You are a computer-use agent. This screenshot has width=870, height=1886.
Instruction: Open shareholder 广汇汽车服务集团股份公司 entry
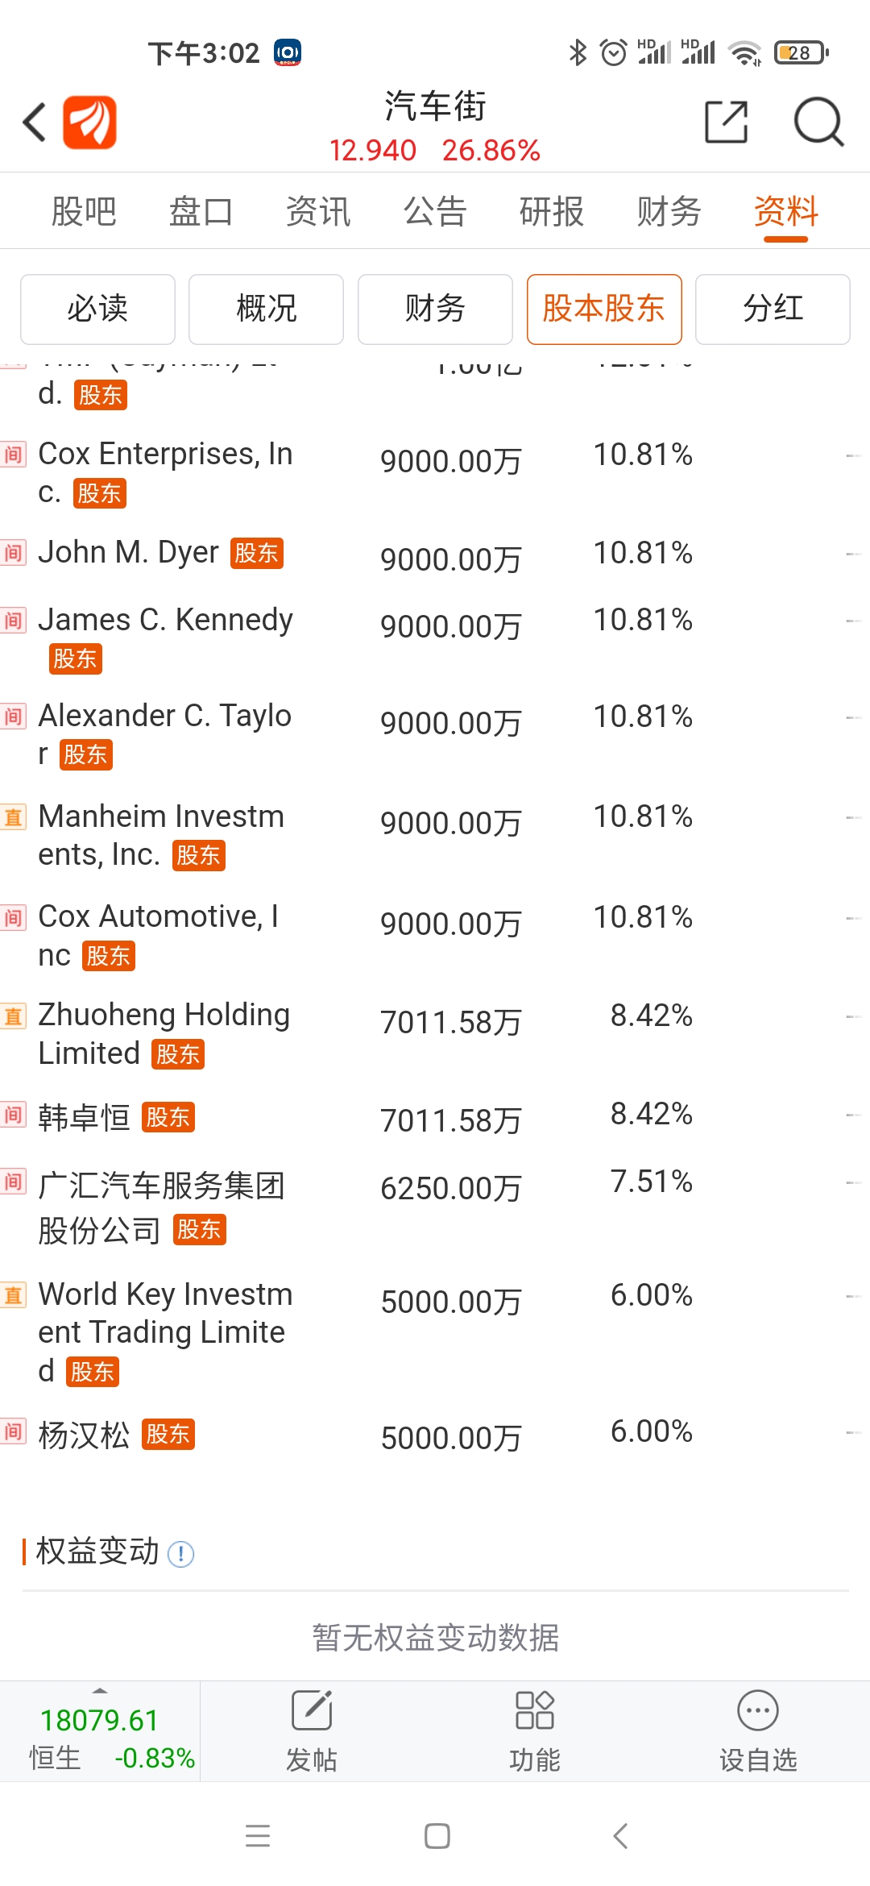pos(161,1207)
